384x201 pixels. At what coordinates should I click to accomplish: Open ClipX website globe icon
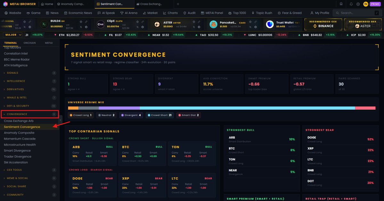(x=137, y=22)
